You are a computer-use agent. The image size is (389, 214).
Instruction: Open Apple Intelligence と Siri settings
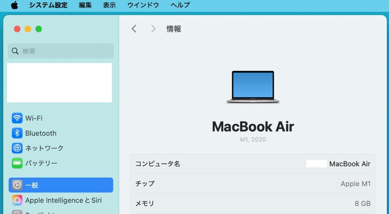tap(17, 200)
